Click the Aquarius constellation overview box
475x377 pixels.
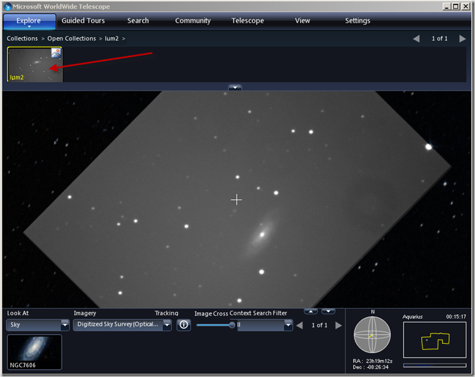pos(434,340)
